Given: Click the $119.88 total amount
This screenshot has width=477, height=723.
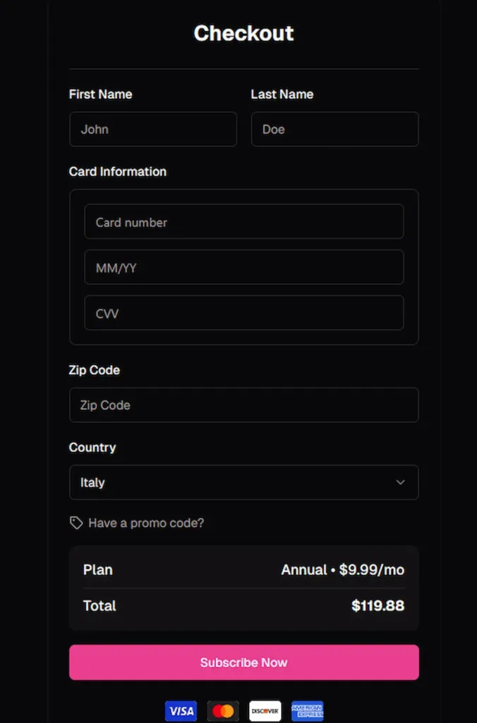Looking at the screenshot, I should (378, 606).
